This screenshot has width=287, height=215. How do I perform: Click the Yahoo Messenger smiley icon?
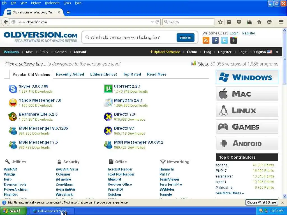coord(13,103)
